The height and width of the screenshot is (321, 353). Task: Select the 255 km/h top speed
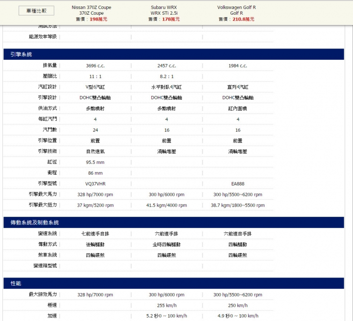click(167, 305)
